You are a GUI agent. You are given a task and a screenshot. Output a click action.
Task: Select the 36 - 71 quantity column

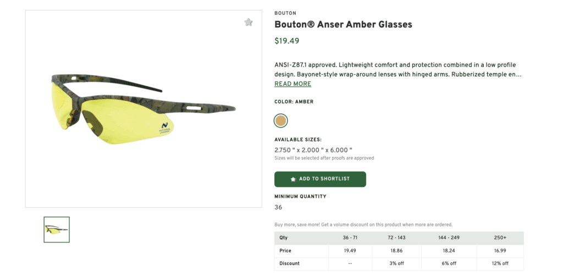[350, 238]
